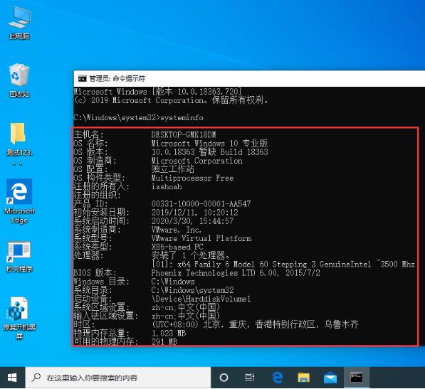Click boot time 2020/3/30 value

pos(192,221)
